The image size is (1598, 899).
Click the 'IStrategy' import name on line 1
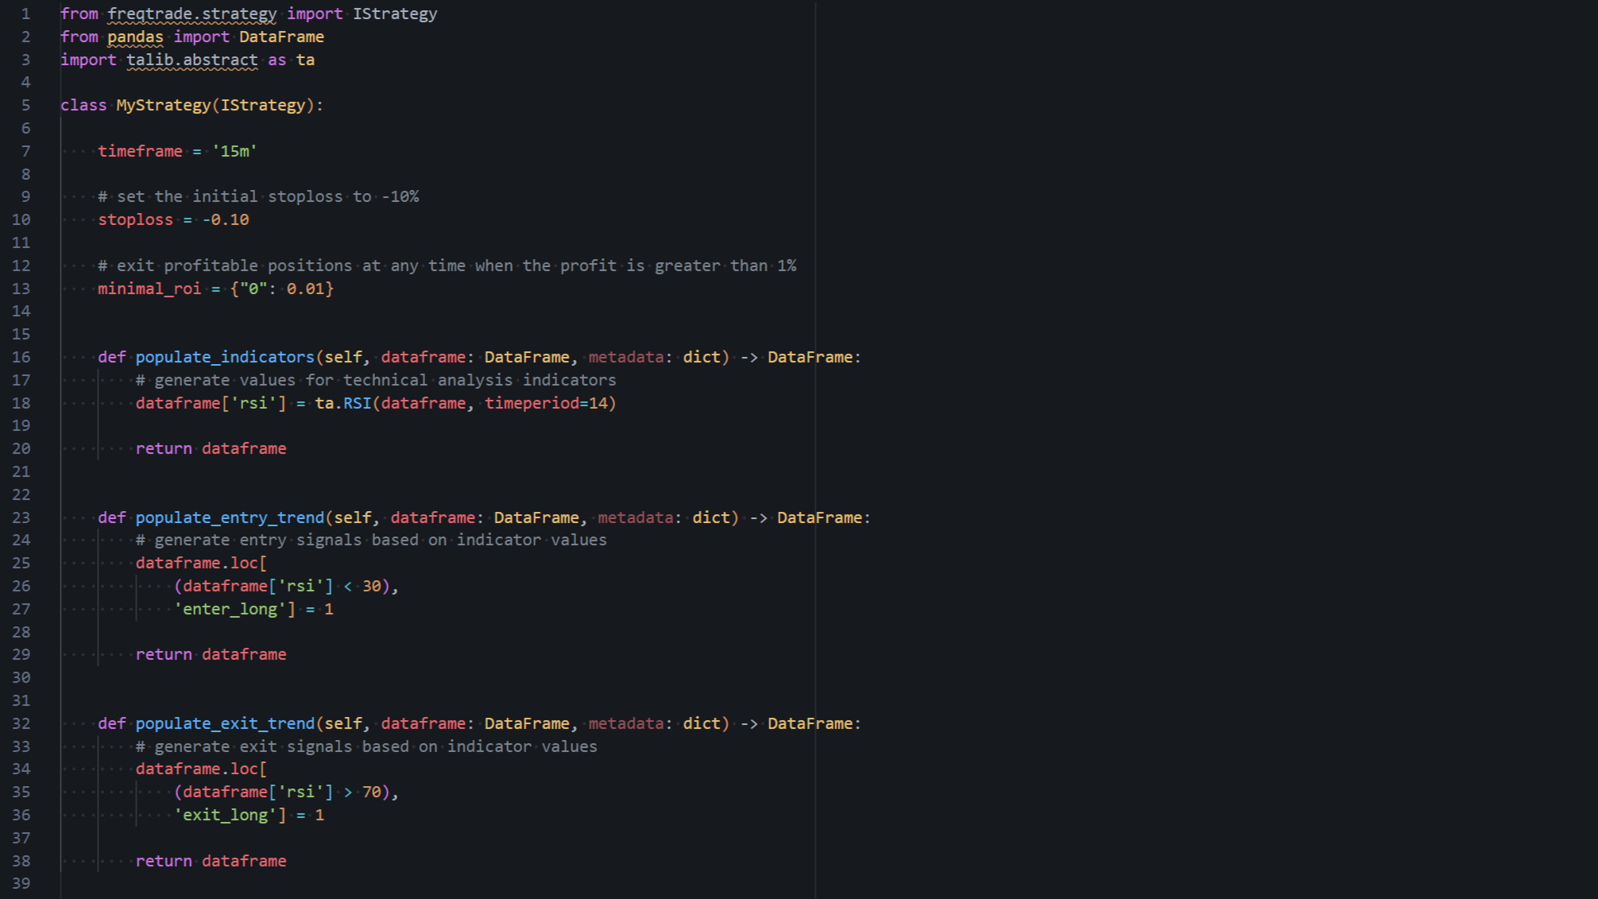point(395,14)
